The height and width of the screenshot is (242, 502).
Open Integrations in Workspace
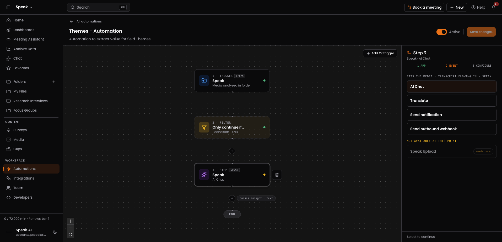click(31, 178)
